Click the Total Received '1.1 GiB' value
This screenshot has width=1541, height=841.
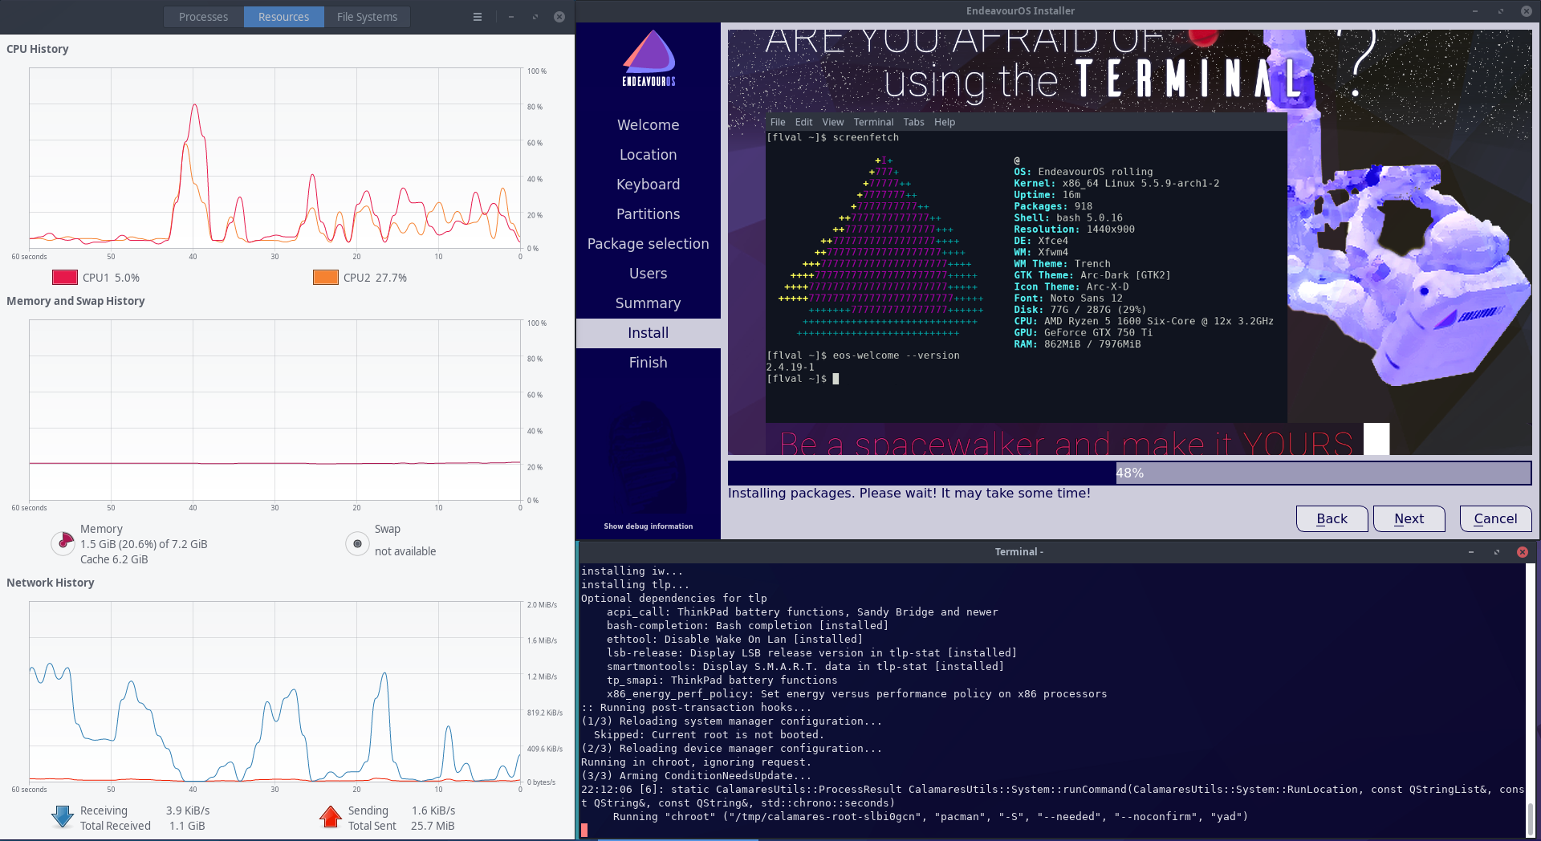coord(187,826)
